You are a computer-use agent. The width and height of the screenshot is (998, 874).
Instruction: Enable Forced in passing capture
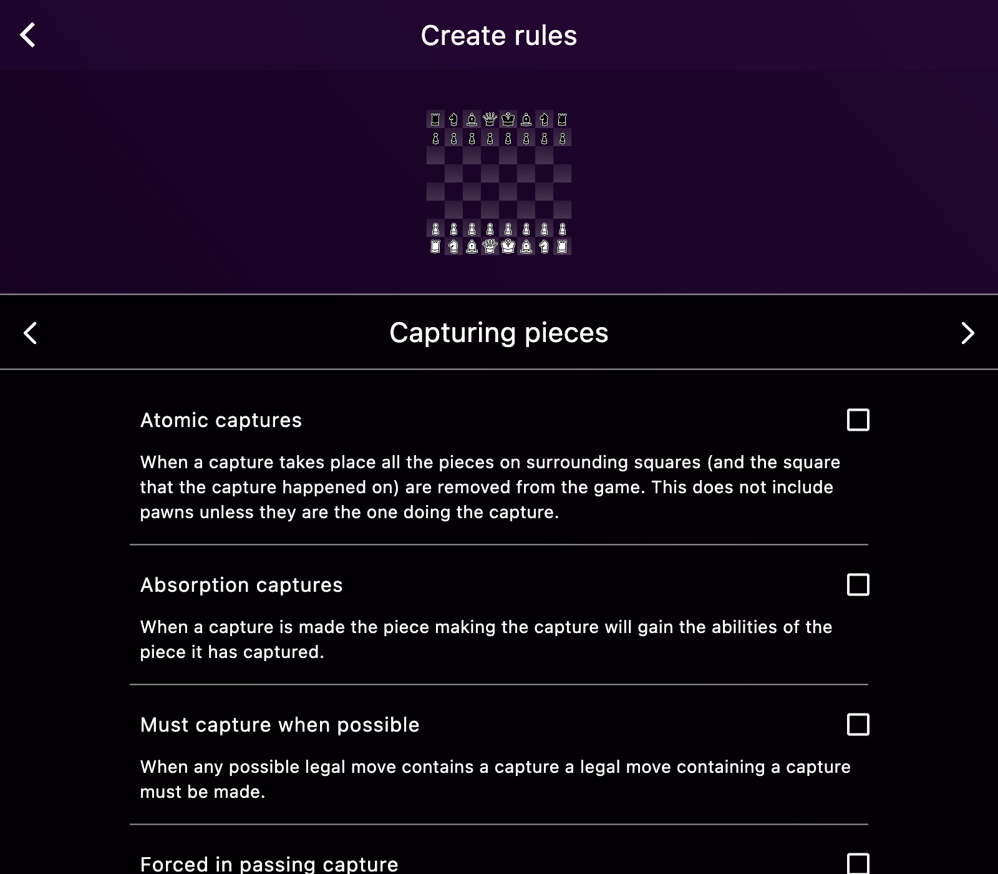coord(858,865)
